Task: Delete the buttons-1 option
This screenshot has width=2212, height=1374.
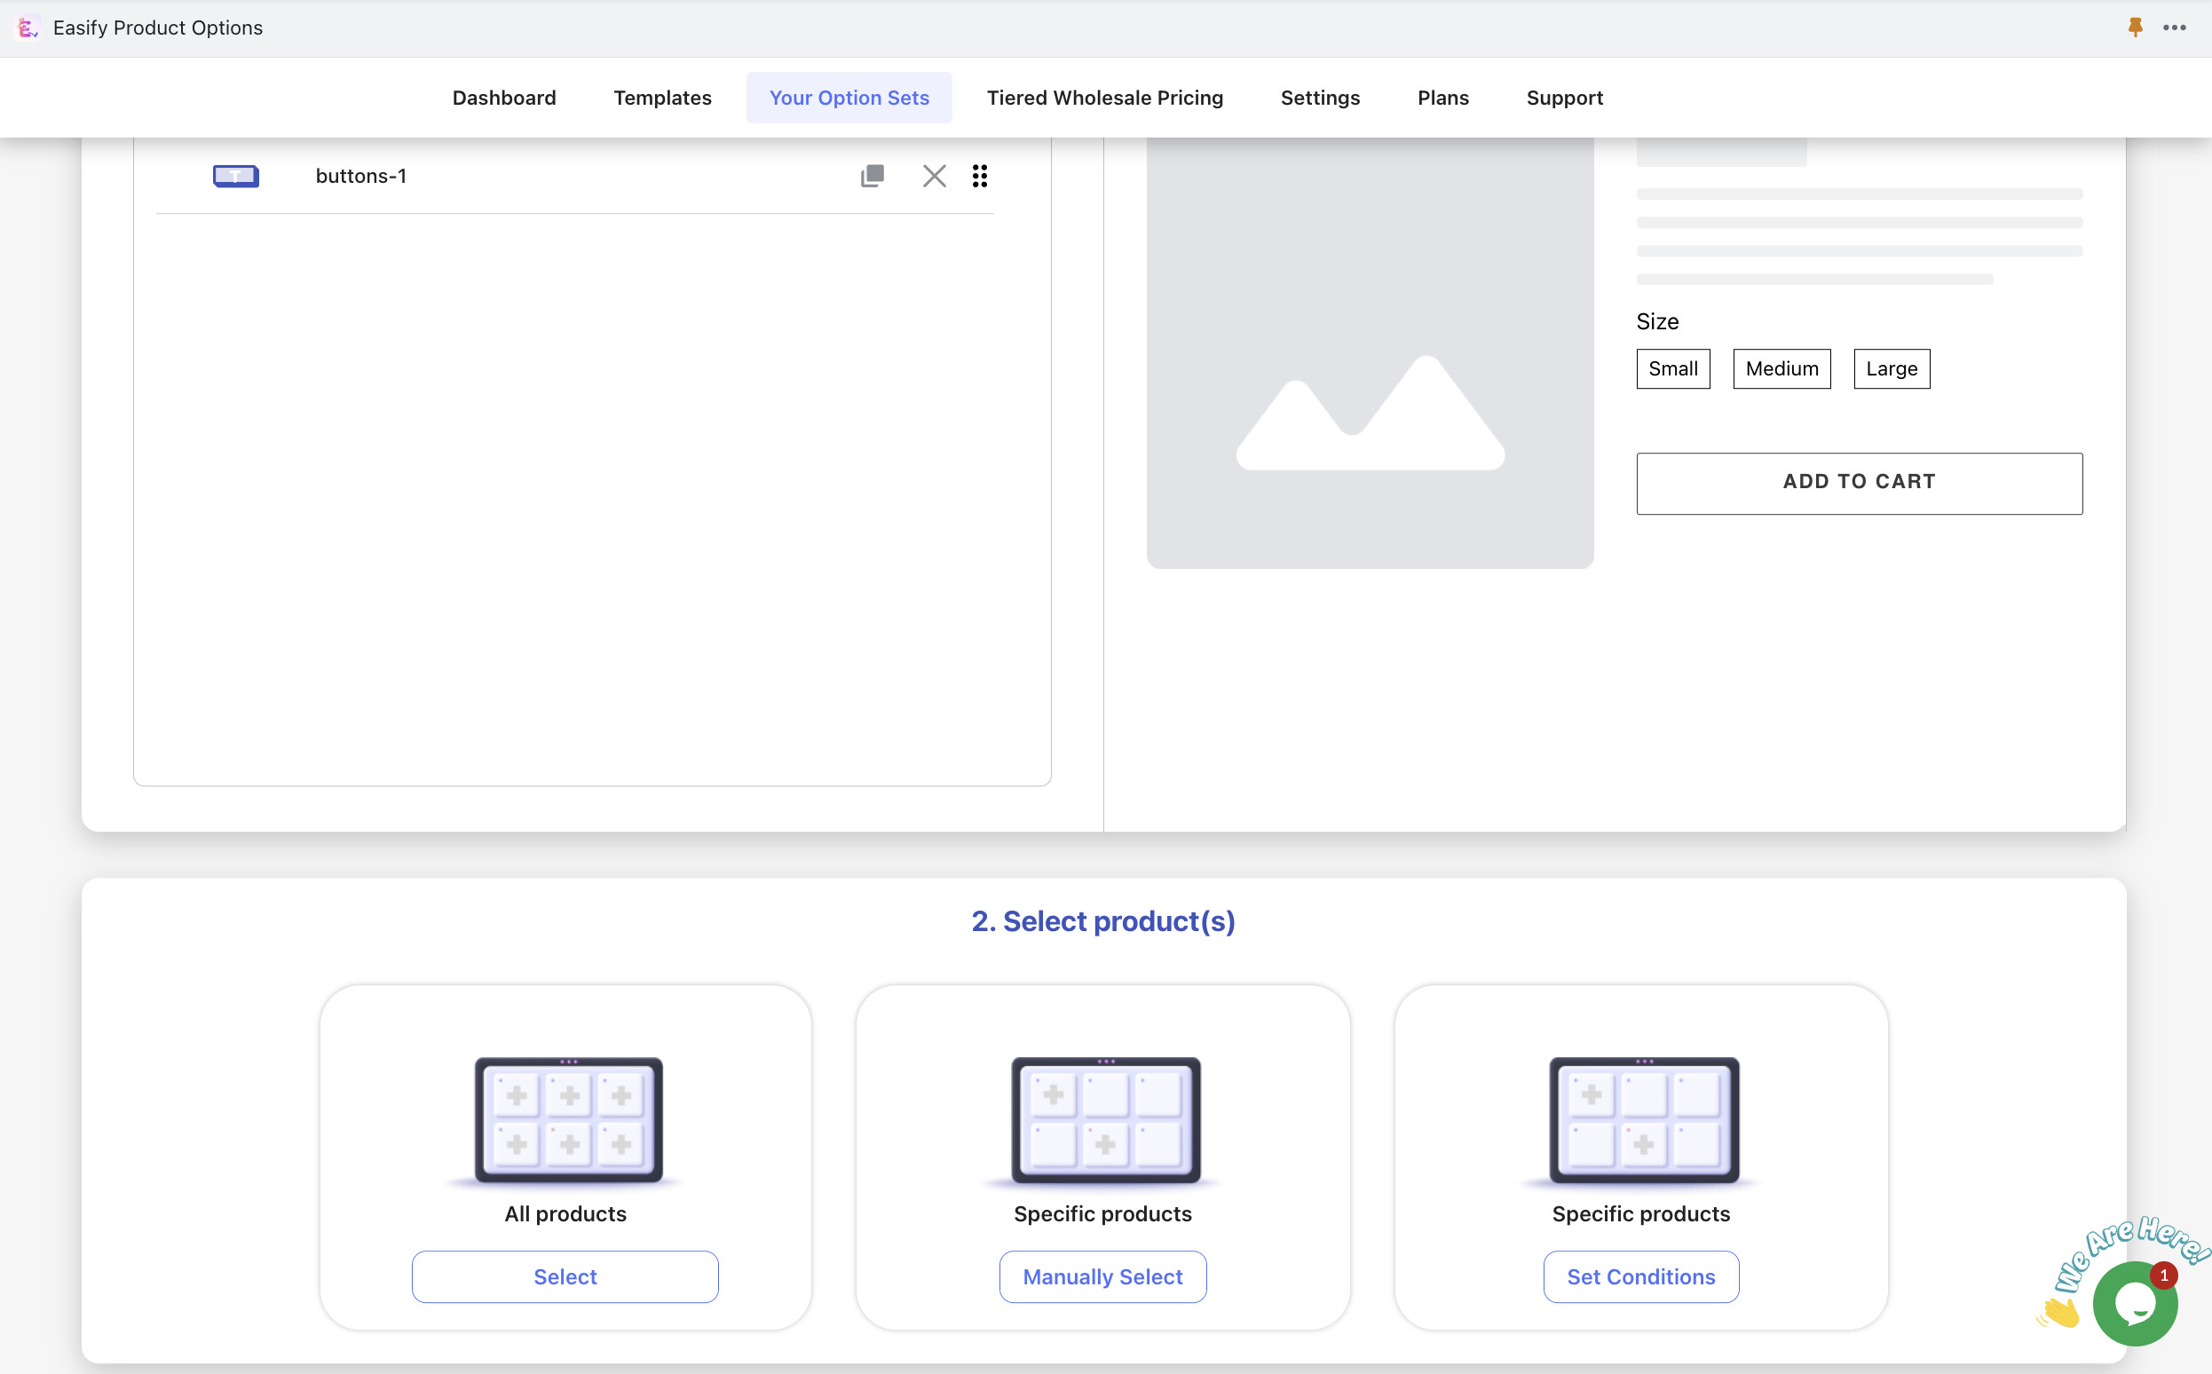Action: pyautogui.click(x=933, y=176)
